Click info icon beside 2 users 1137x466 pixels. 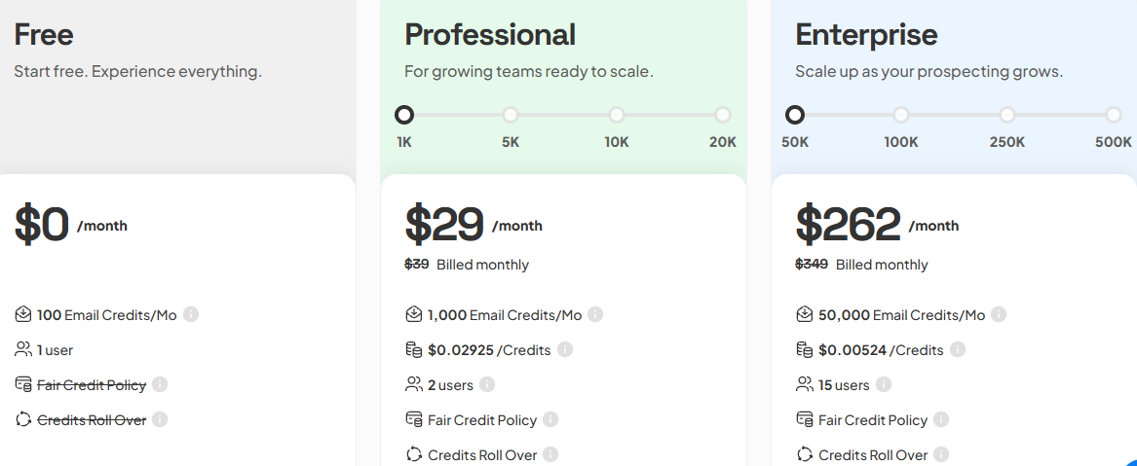click(487, 384)
